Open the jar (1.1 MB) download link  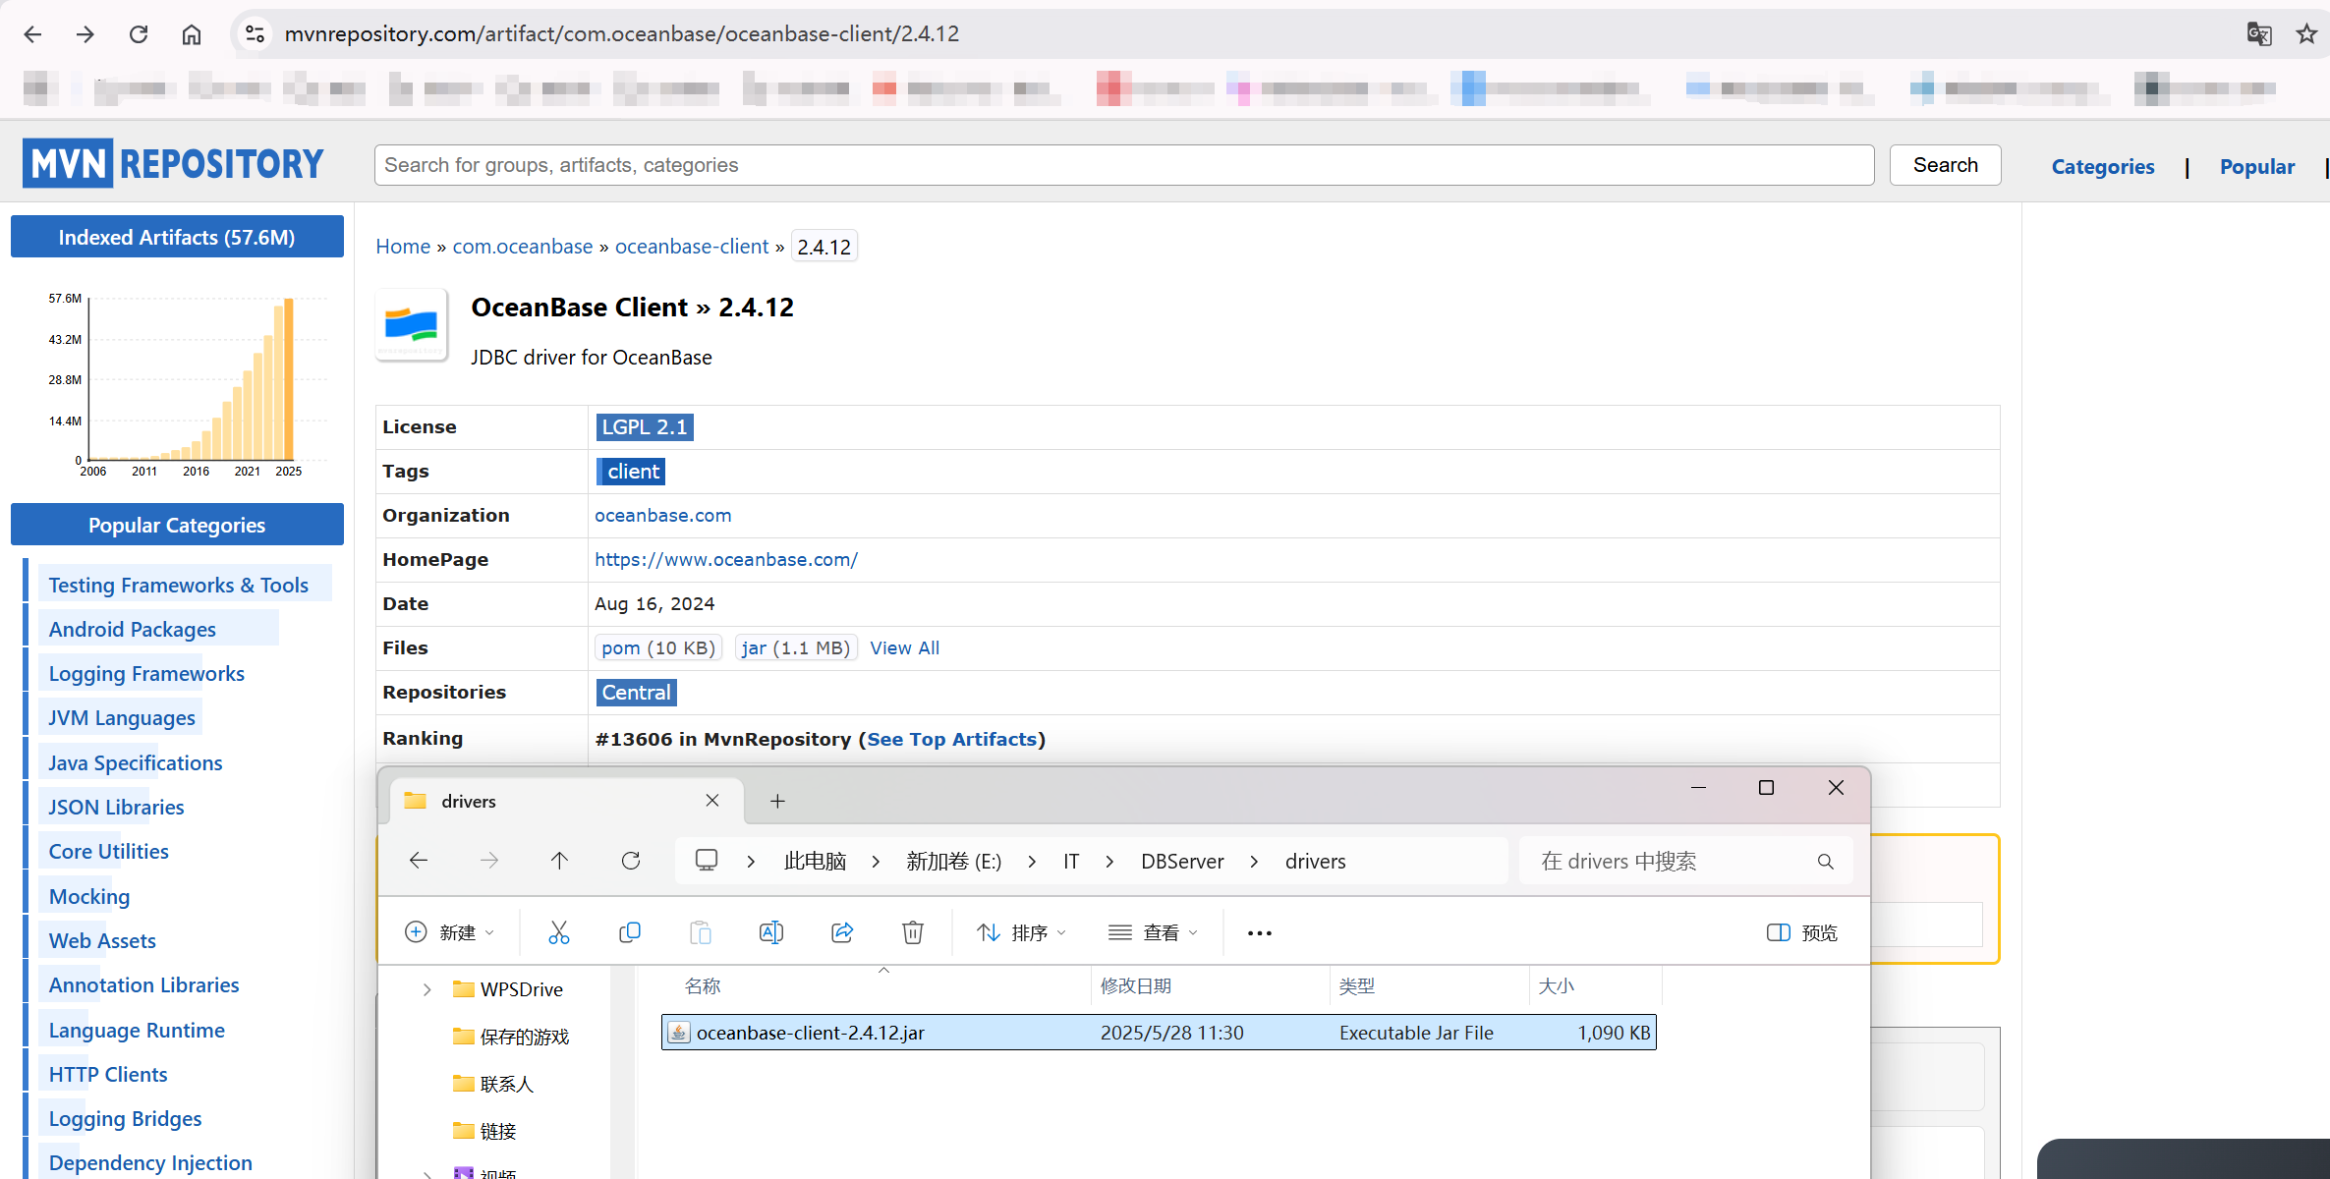[795, 647]
